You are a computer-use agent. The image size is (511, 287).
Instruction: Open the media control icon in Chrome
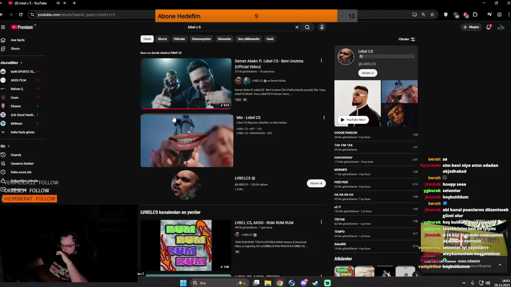click(x=489, y=14)
